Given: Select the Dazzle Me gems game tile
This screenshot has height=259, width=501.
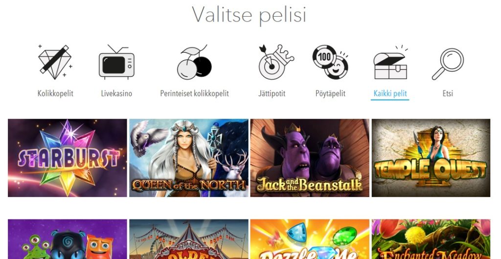Looking at the screenshot, I should [310, 239].
